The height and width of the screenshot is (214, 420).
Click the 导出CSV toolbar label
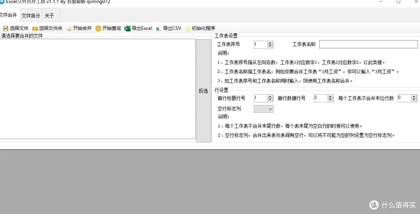[x=172, y=28]
